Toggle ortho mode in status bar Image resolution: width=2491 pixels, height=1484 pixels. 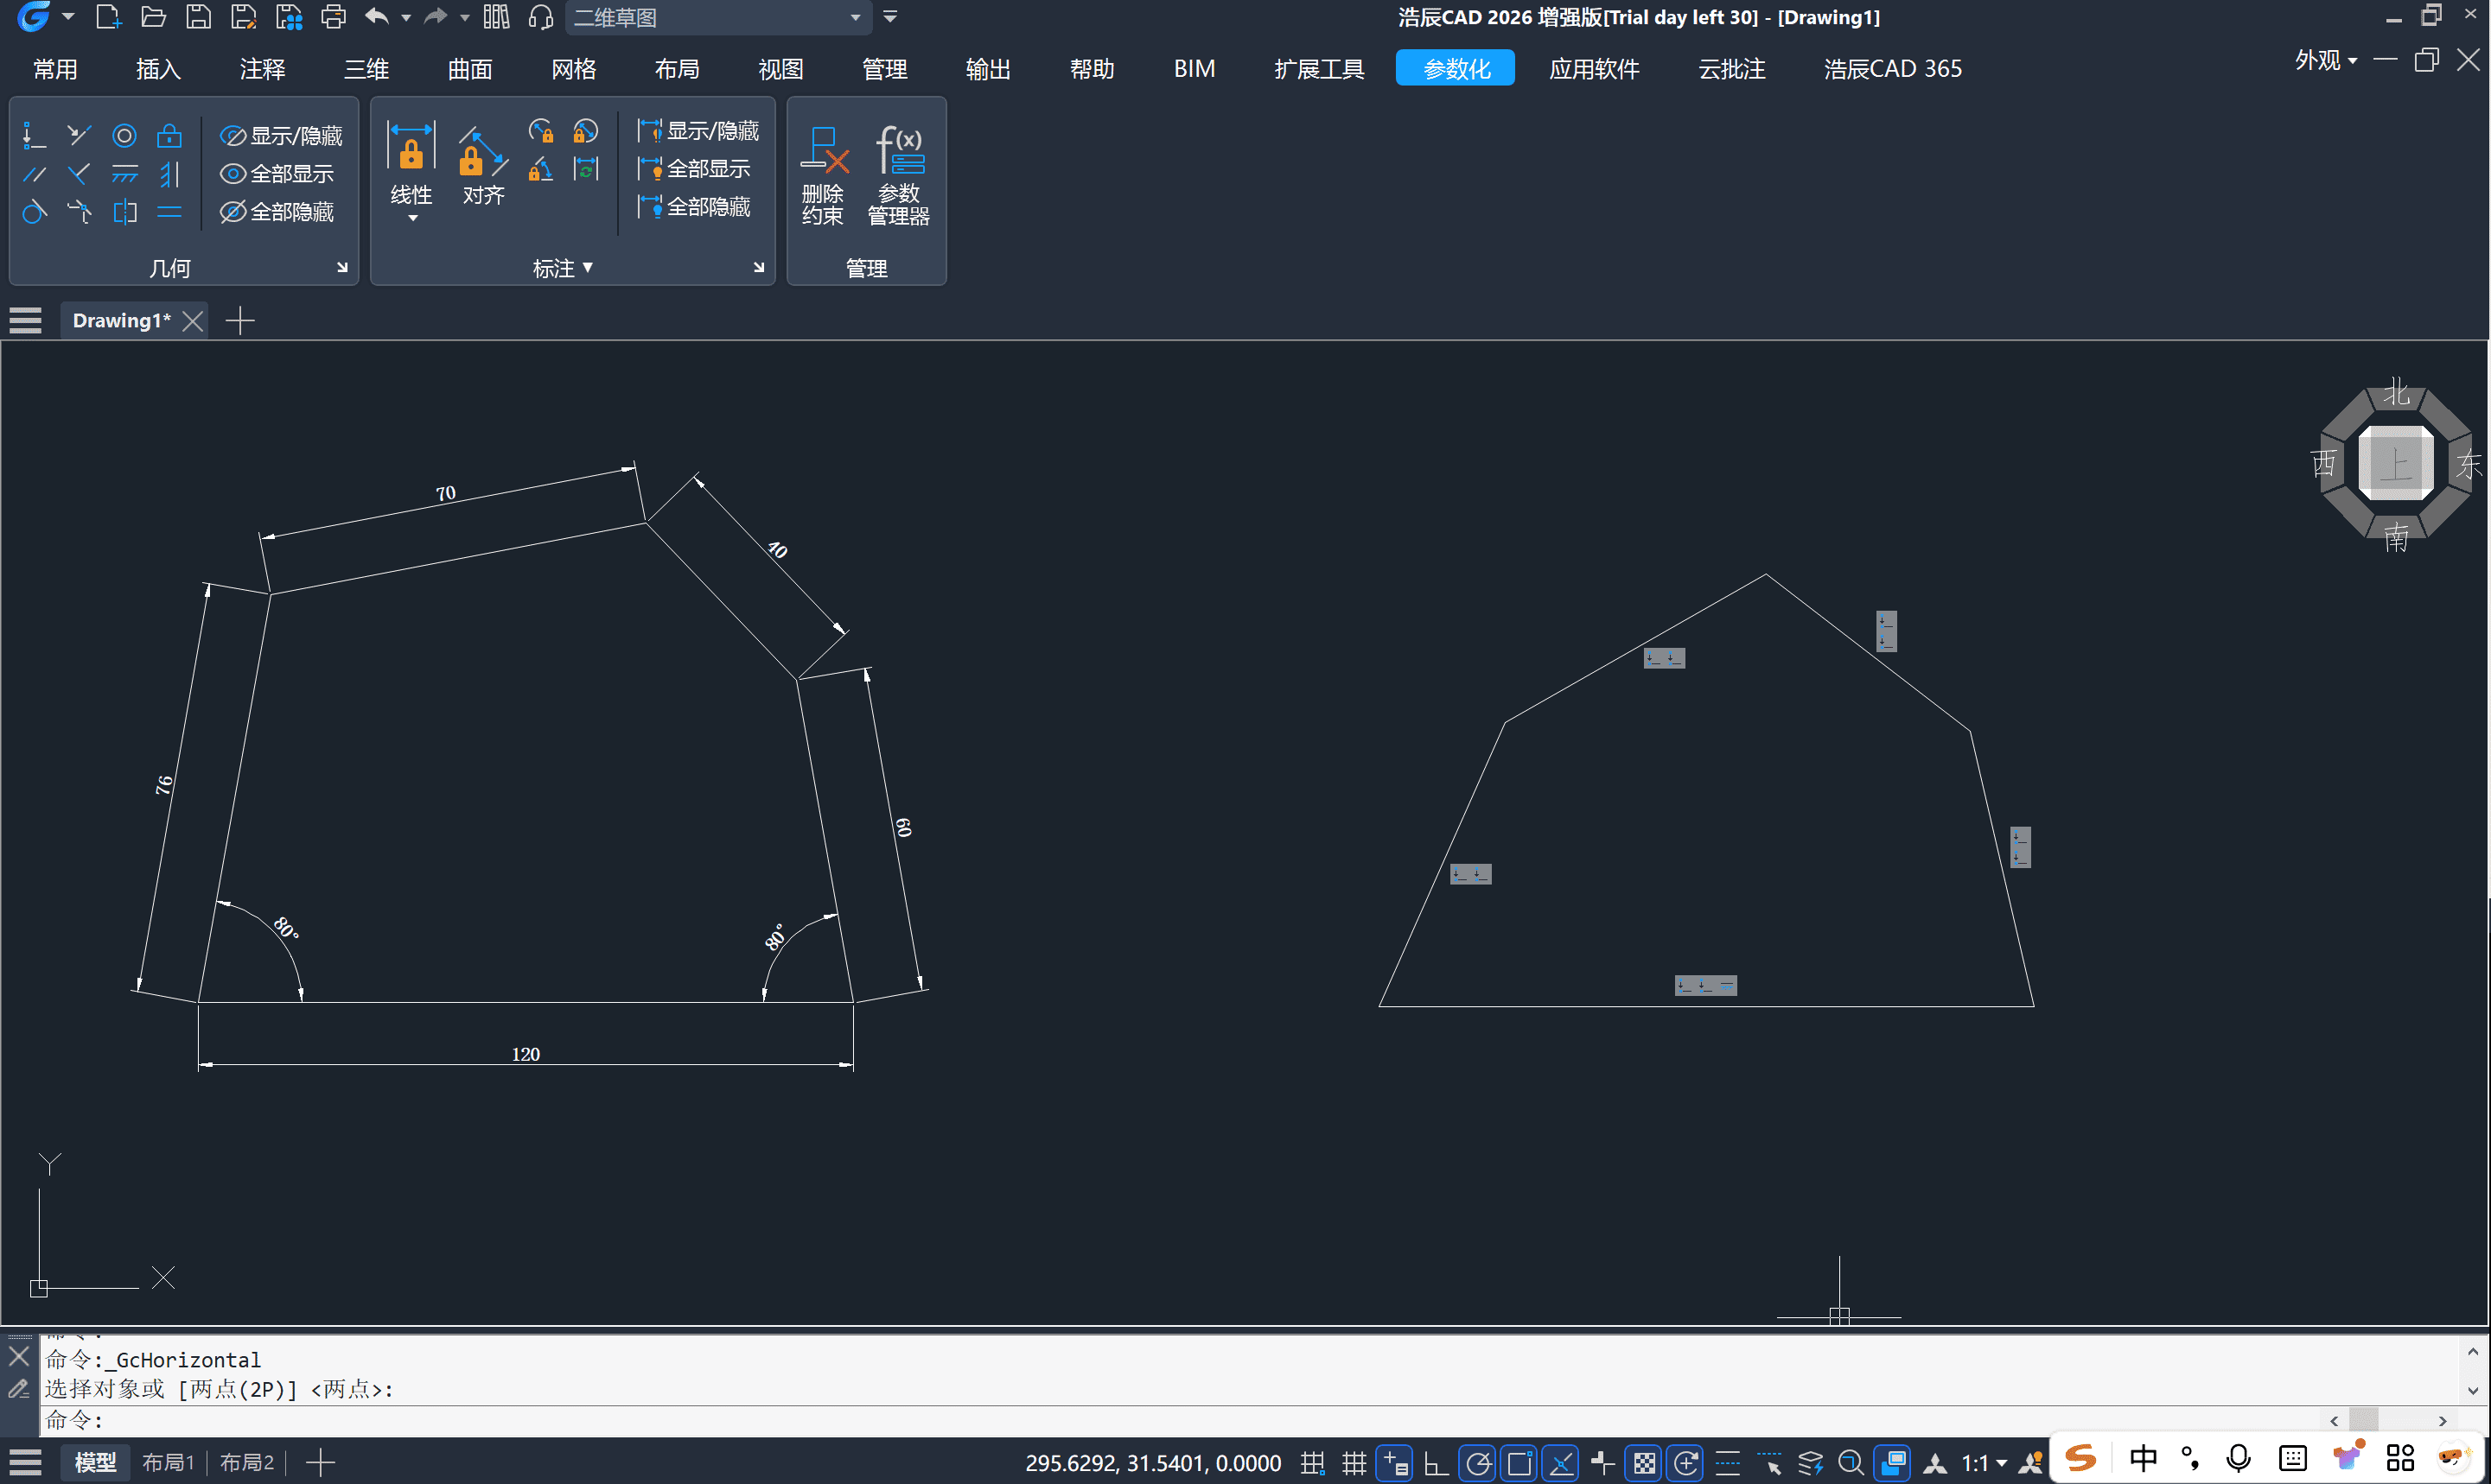[x=1436, y=1463]
